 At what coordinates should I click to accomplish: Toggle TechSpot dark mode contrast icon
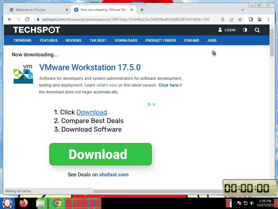point(245,30)
